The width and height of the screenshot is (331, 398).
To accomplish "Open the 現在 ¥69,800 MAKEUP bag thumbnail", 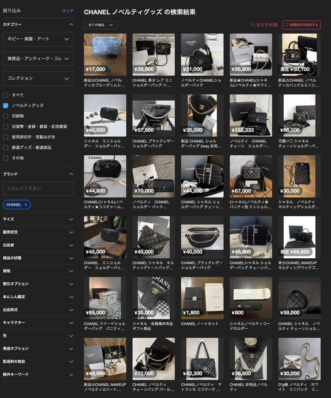I will pos(299,237).
